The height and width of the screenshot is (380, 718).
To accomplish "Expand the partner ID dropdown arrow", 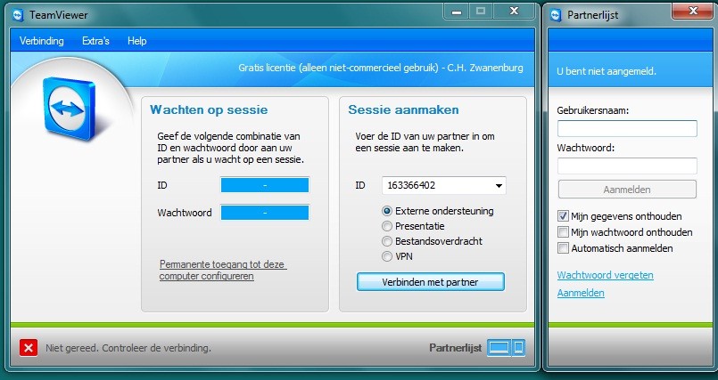I will pyautogui.click(x=499, y=186).
